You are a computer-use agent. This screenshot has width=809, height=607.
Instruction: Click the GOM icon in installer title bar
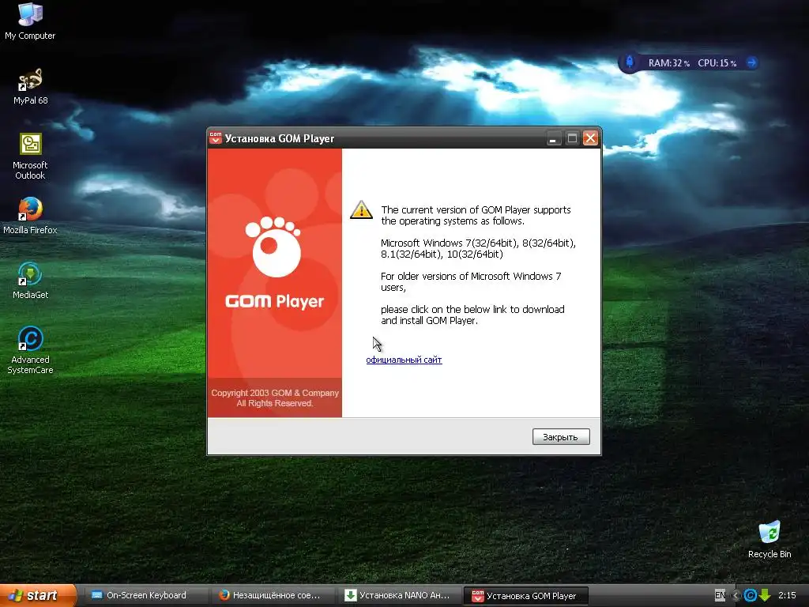[x=216, y=138]
